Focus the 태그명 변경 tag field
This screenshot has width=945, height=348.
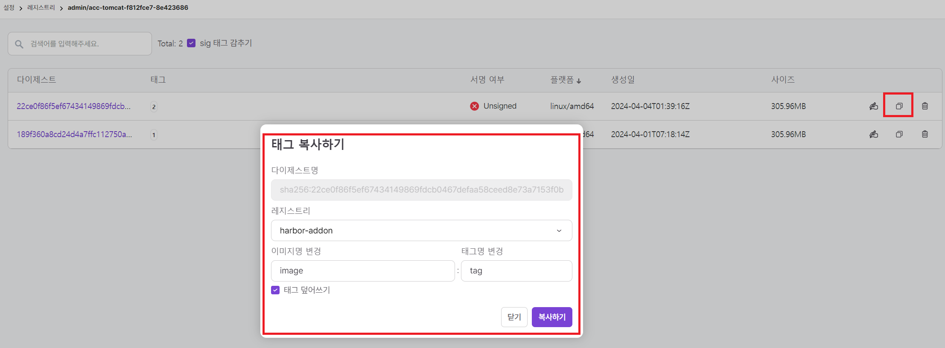[516, 271]
